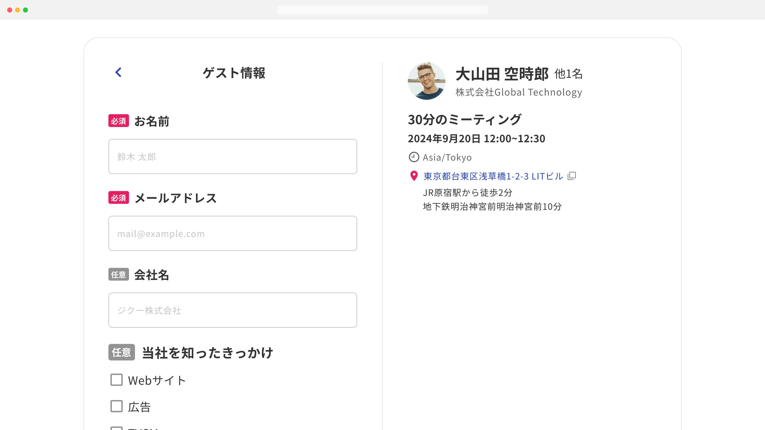Click the 他1名 attendee count text
Image resolution: width=765 pixels, height=430 pixels.
click(x=568, y=74)
